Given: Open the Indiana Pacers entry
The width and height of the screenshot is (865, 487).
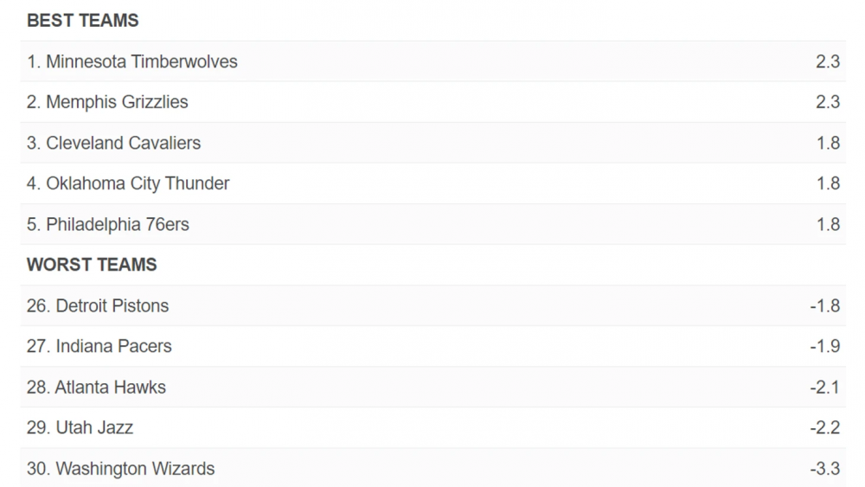Looking at the screenshot, I should [x=113, y=346].
